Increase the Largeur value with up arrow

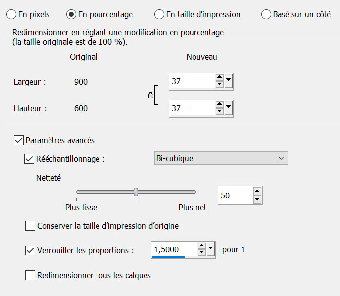coord(219,78)
